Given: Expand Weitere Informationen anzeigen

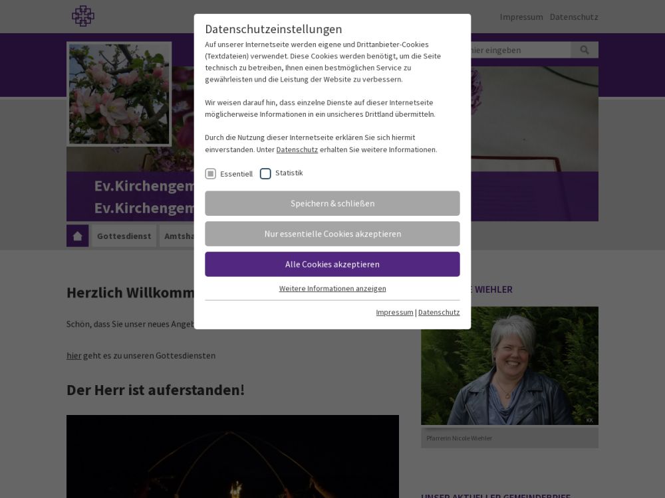Looking at the screenshot, I should point(332,288).
